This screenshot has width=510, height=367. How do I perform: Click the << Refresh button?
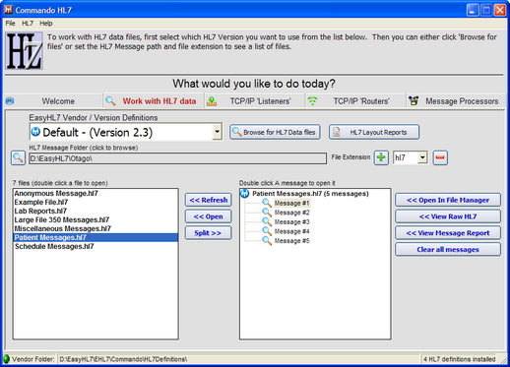click(x=209, y=200)
